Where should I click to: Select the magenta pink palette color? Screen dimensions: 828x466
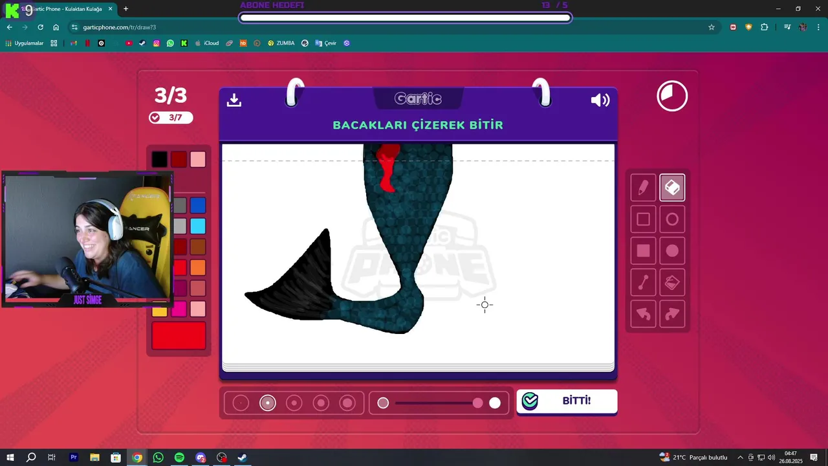[x=179, y=309]
